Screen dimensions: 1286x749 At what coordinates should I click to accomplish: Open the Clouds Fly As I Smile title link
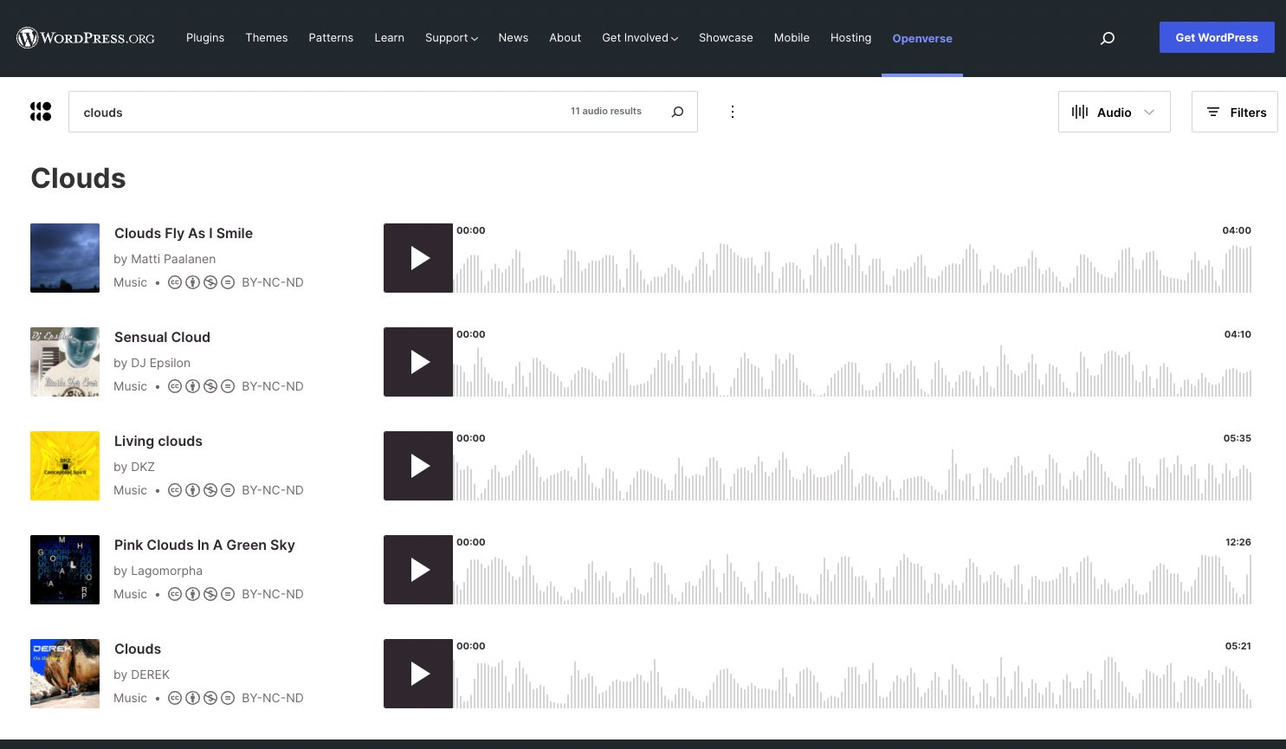click(184, 233)
